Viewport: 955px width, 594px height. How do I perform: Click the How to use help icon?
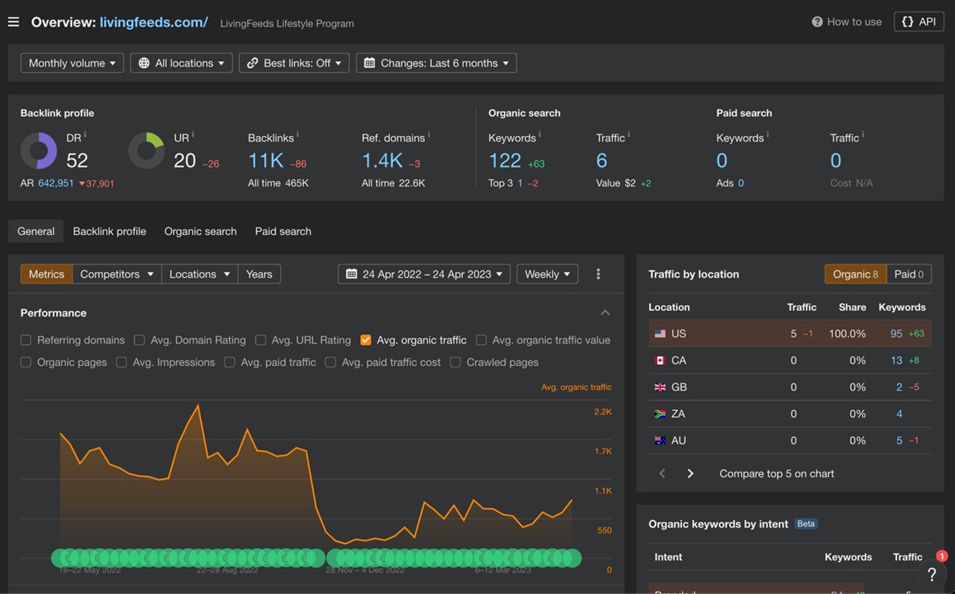click(816, 22)
